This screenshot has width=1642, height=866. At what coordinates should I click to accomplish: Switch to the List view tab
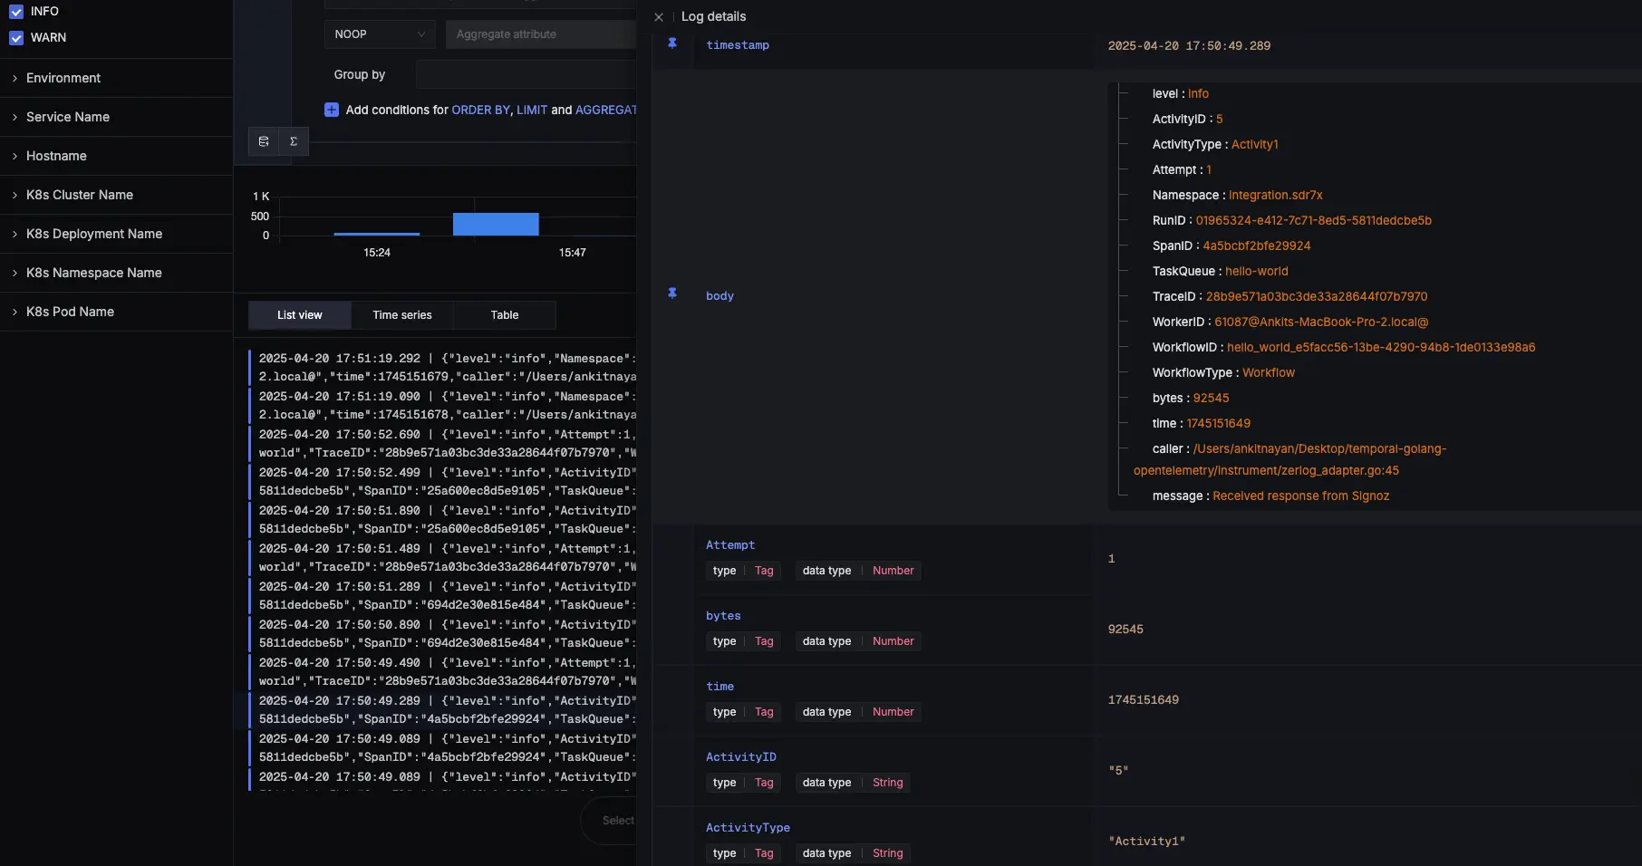(x=300, y=315)
